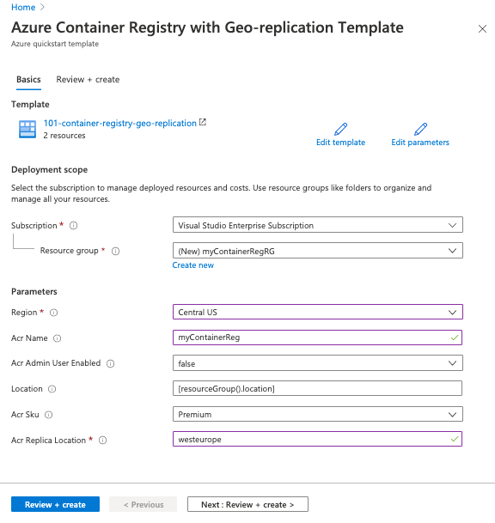Image resolution: width=495 pixels, height=523 pixels.
Task: Expand the Region dropdown showing Central US
Action: pos(318,312)
